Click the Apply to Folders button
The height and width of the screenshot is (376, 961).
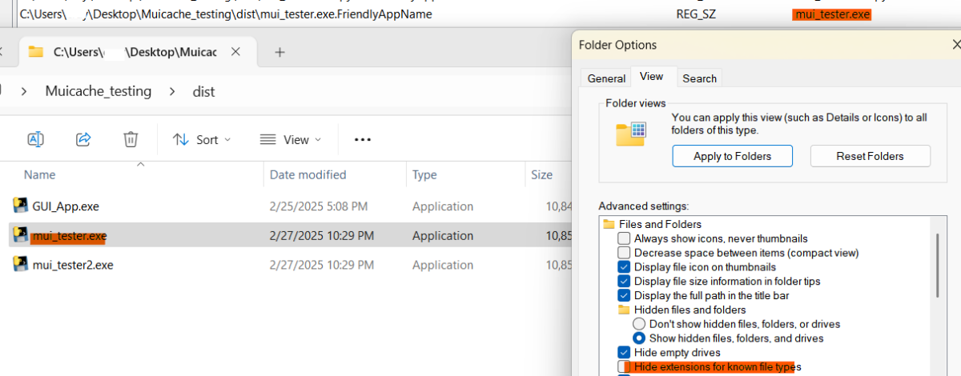[x=732, y=156]
